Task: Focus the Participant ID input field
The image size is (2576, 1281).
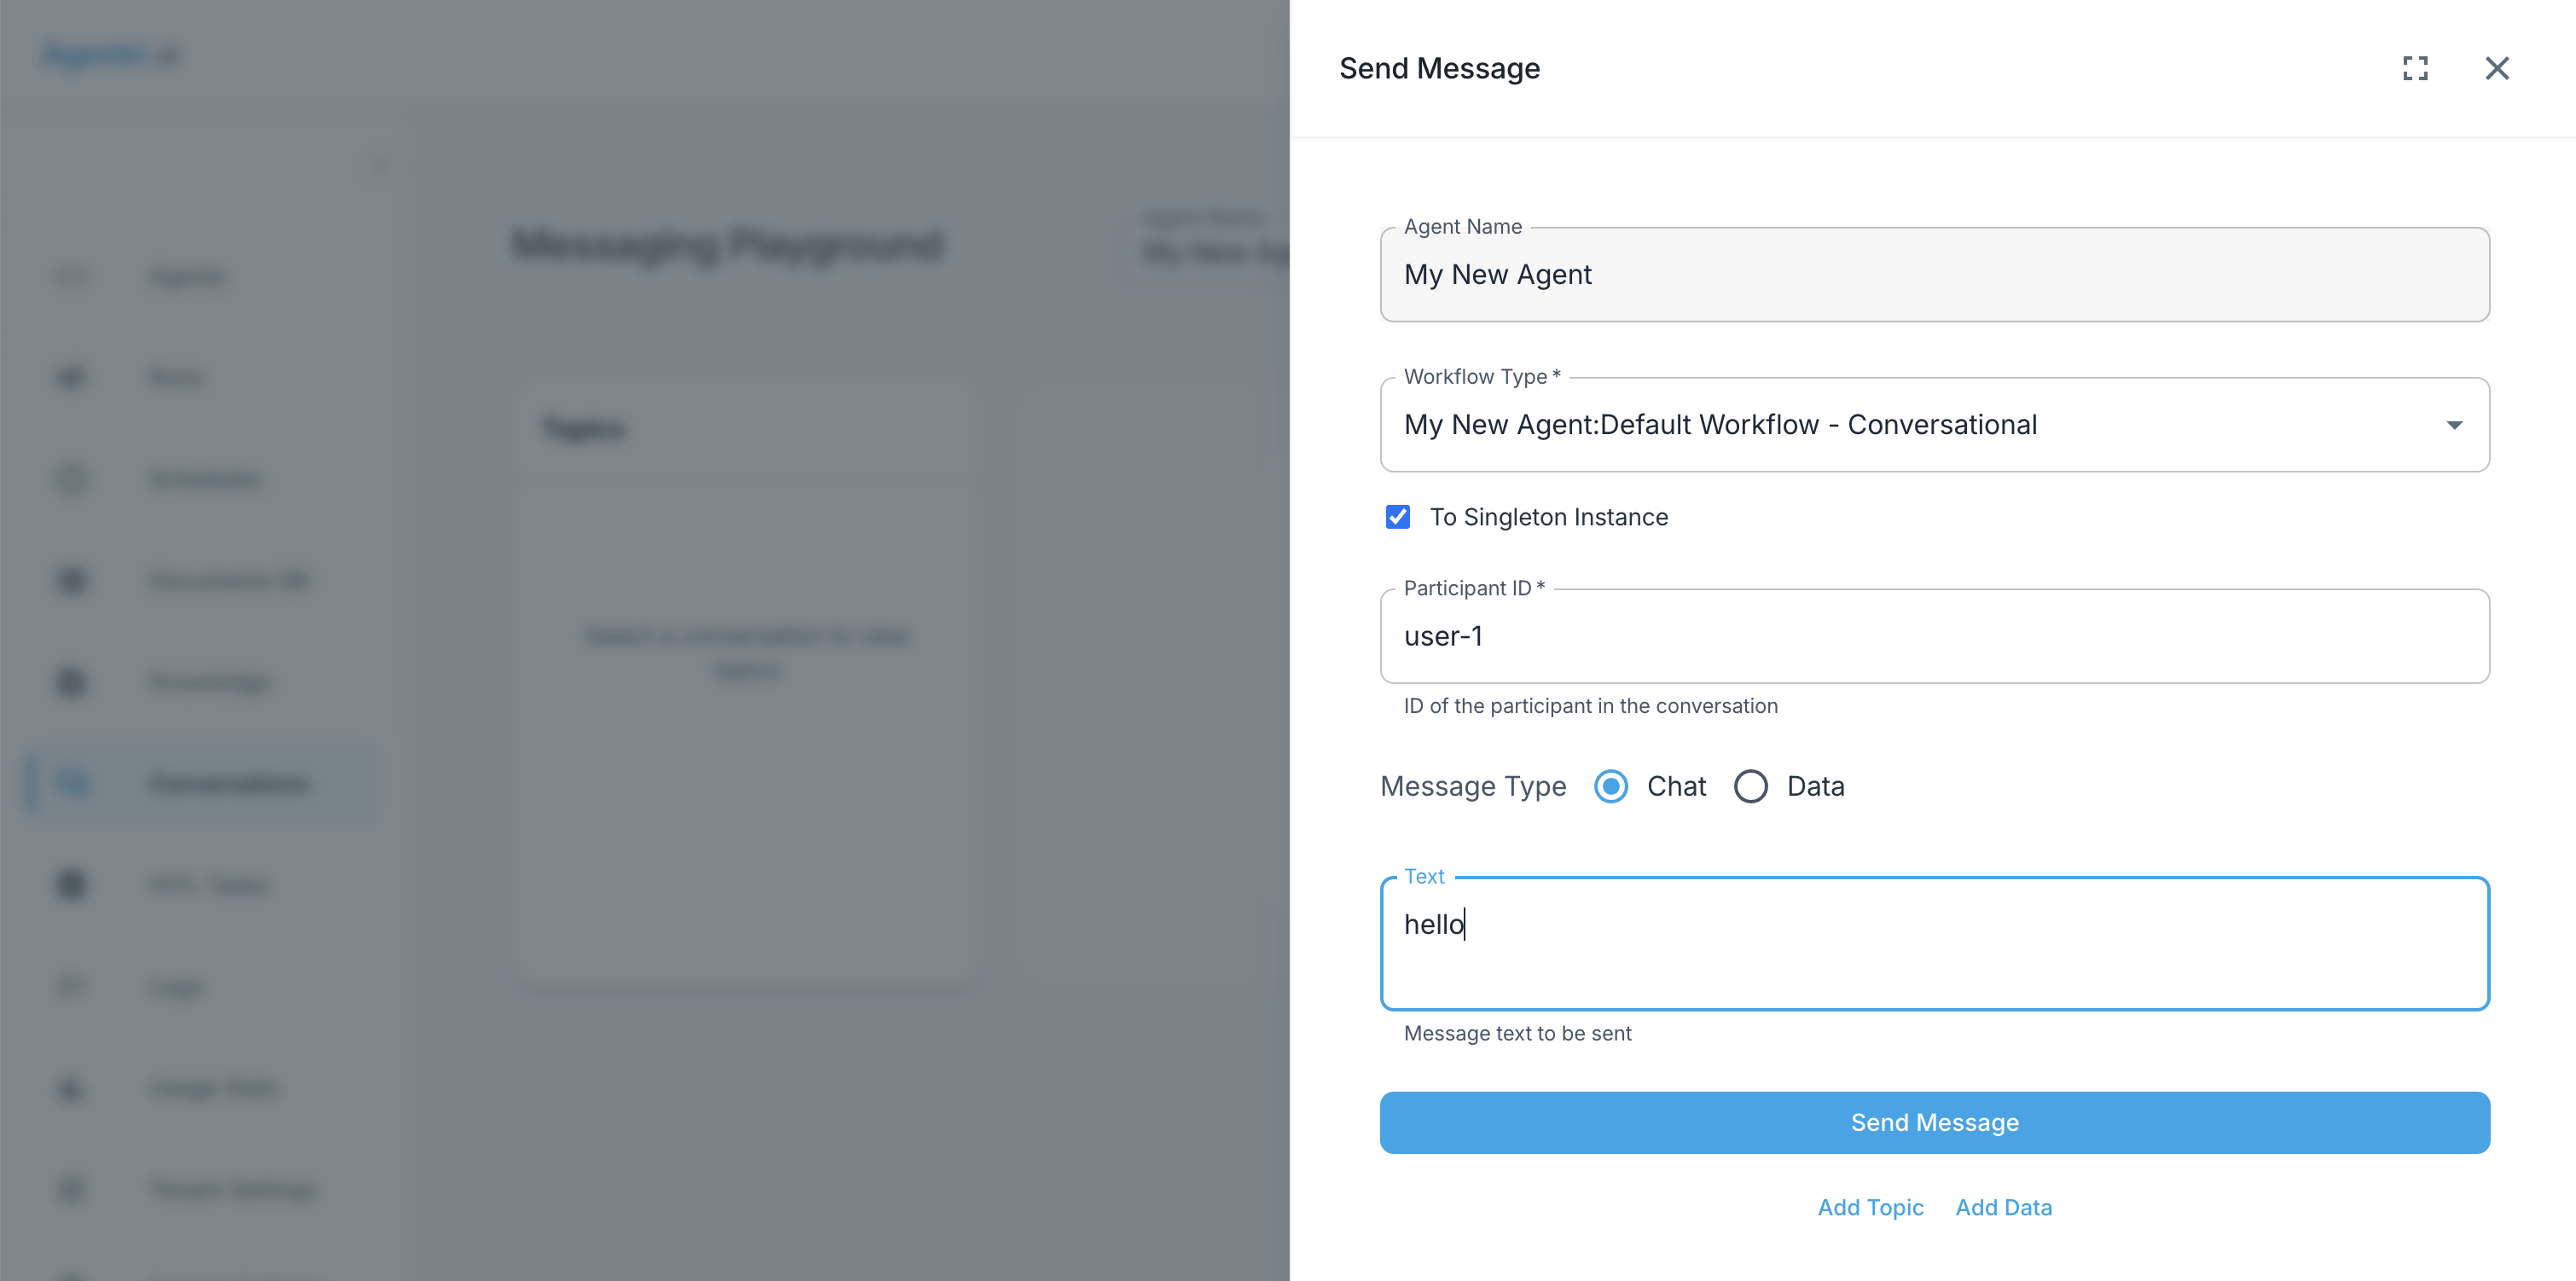Action: click(x=1934, y=636)
